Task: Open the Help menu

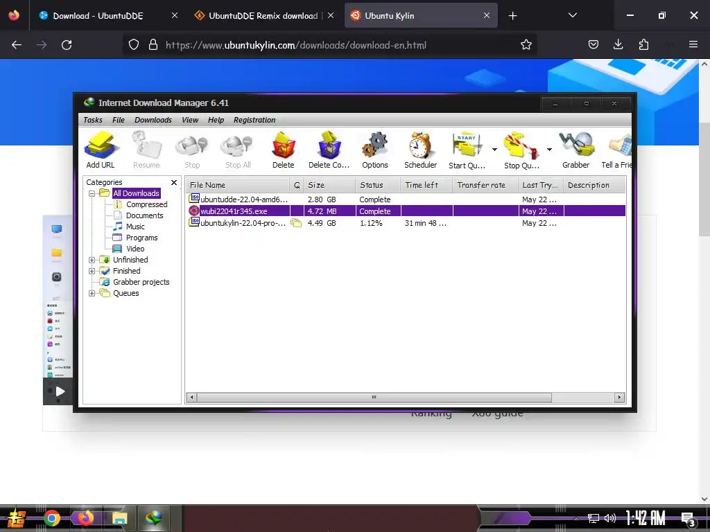Action: click(x=216, y=120)
